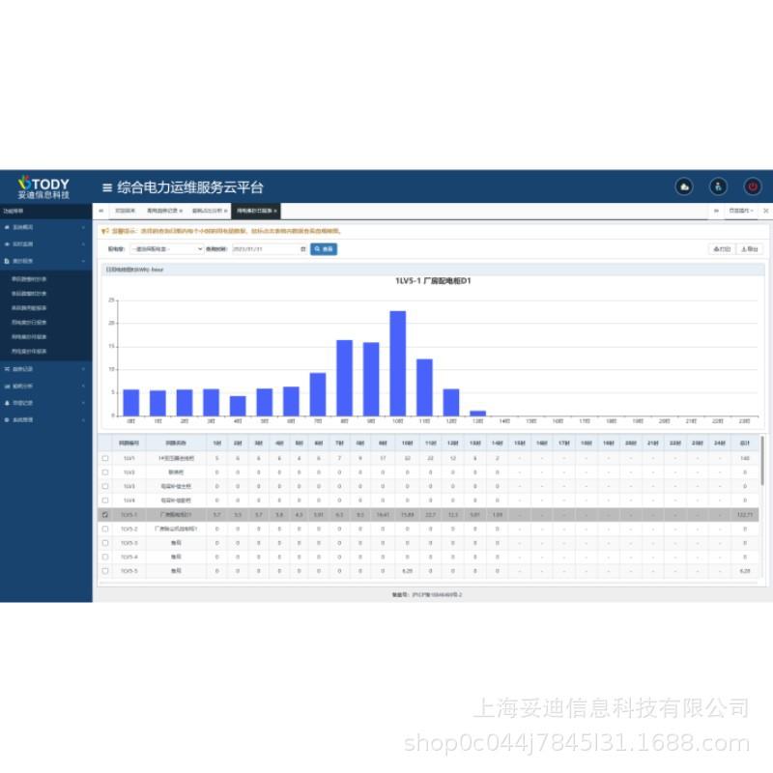Click the export button above the chart
The width and height of the screenshot is (773, 773).
tap(750, 249)
